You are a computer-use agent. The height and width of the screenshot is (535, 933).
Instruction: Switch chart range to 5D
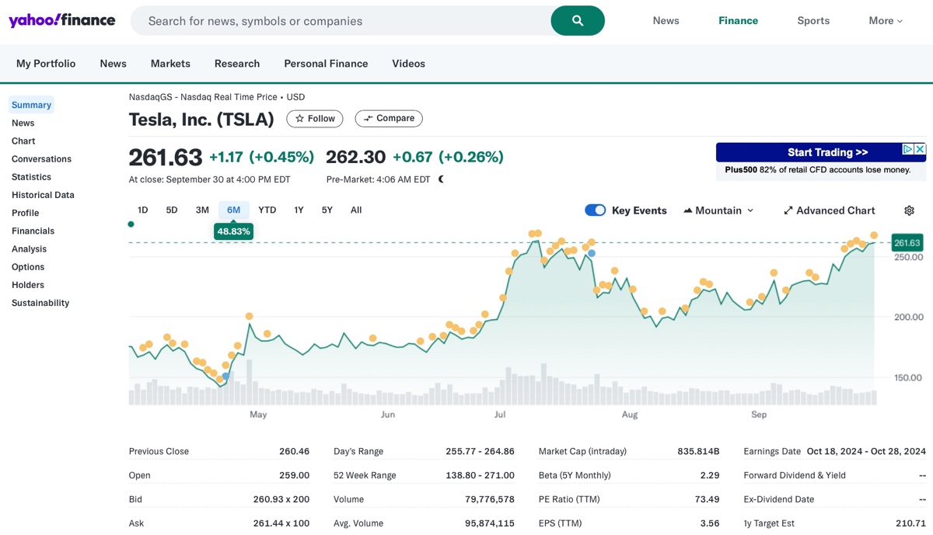click(172, 210)
